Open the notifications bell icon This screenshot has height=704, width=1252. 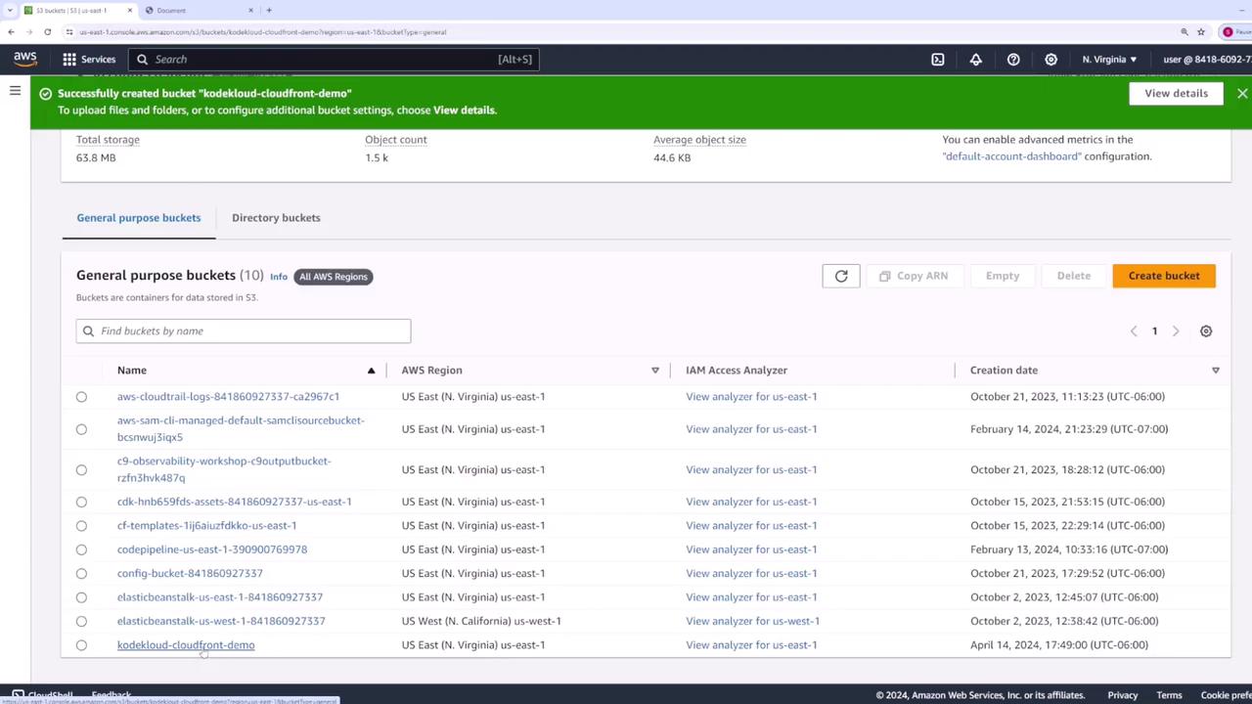[975, 60]
